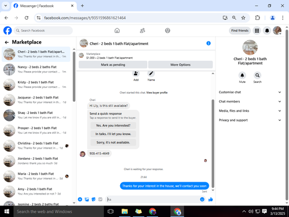
Task: Search in conversation magnifier icon
Action: pyautogui.click(x=257, y=75)
